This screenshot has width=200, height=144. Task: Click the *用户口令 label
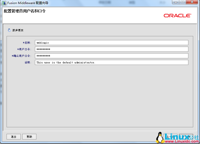point(24,49)
